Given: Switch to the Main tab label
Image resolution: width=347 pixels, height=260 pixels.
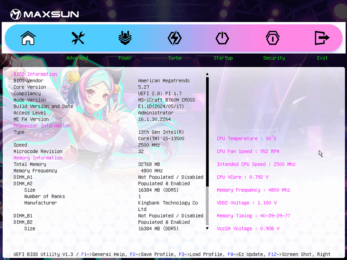Looking at the screenshot, I should (27, 58).
